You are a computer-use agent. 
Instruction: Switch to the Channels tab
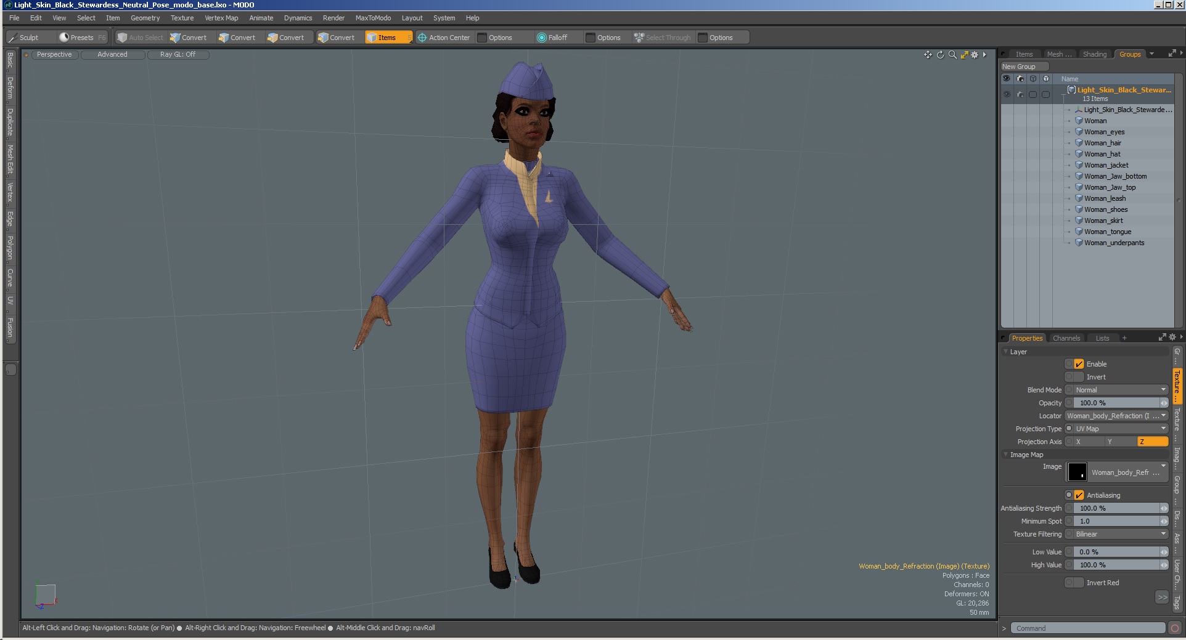point(1066,338)
